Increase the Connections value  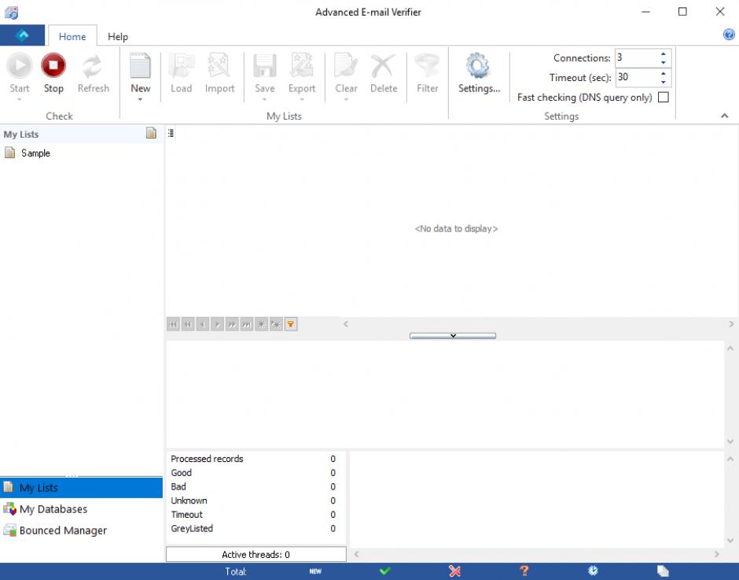tap(663, 54)
